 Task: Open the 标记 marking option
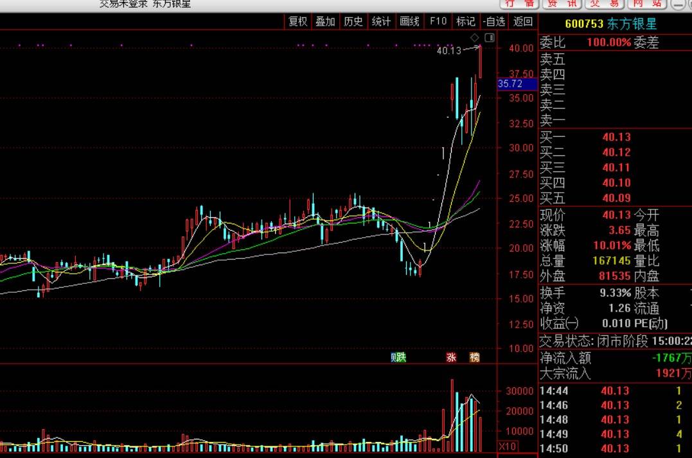(465, 21)
